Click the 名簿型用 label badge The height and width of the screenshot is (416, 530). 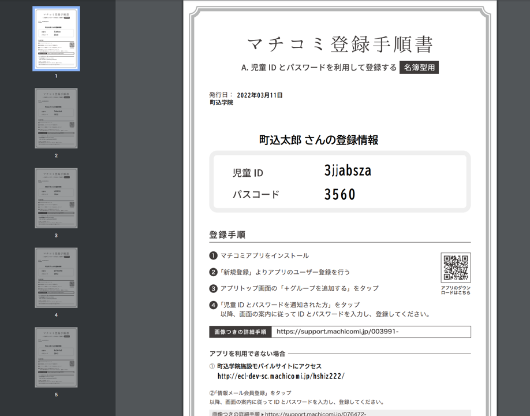[419, 67]
